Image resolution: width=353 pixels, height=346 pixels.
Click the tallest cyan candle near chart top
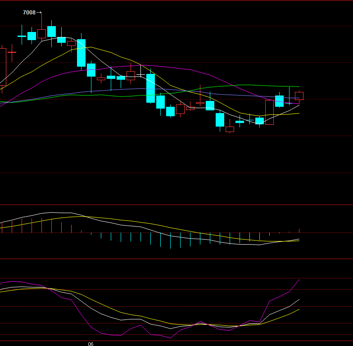point(81,53)
